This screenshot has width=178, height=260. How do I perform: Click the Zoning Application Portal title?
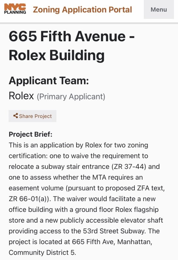[82, 10]
